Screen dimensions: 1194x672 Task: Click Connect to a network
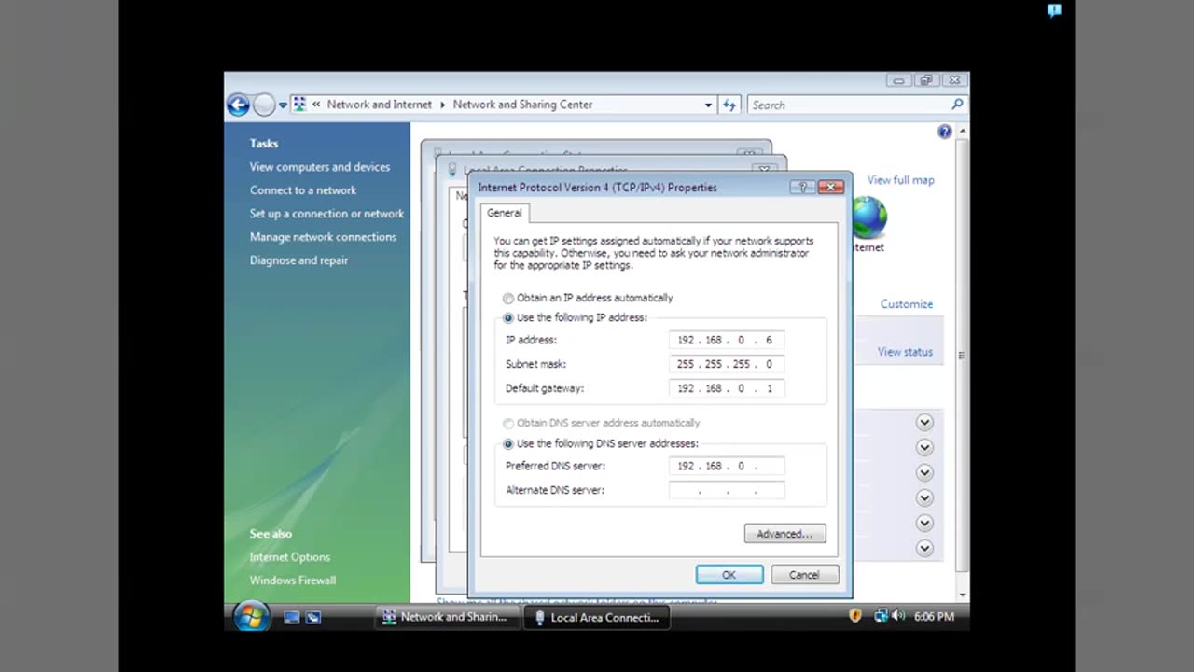pyautogui.click(x=303, y=190)
